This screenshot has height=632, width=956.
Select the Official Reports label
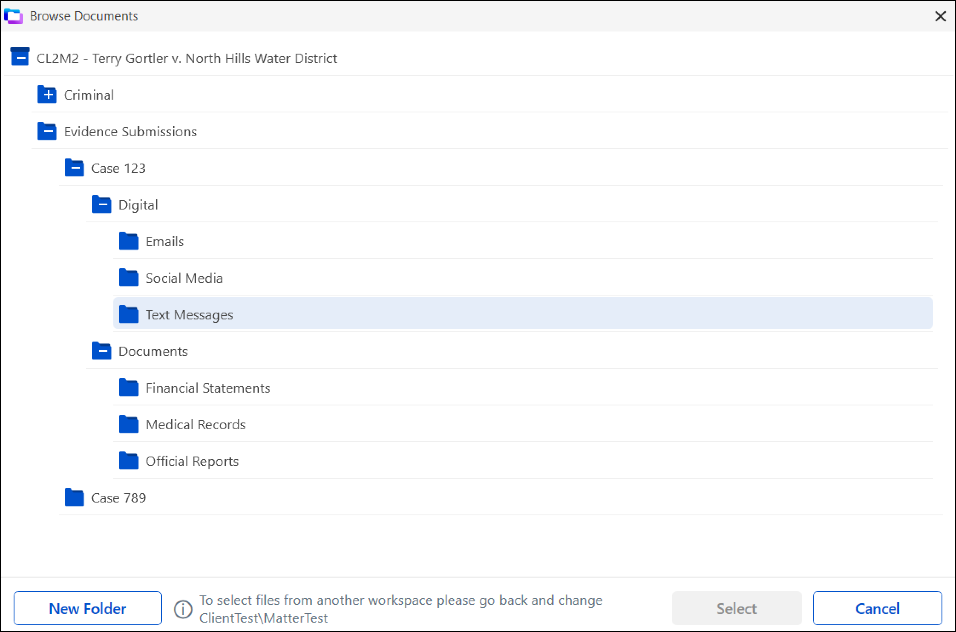192,461
